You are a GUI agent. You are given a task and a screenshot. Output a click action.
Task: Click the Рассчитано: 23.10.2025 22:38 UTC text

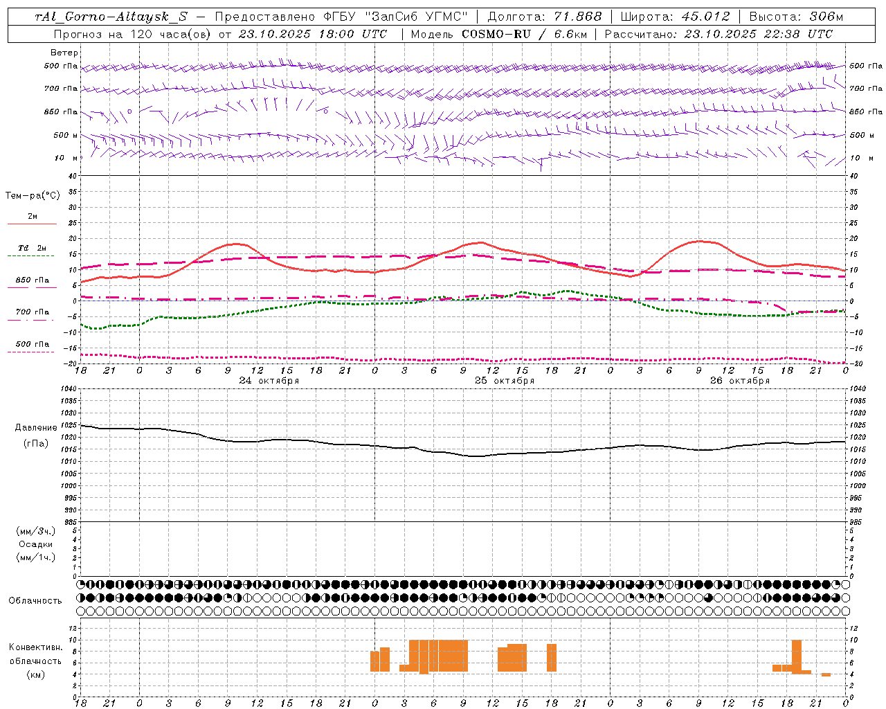718,34
